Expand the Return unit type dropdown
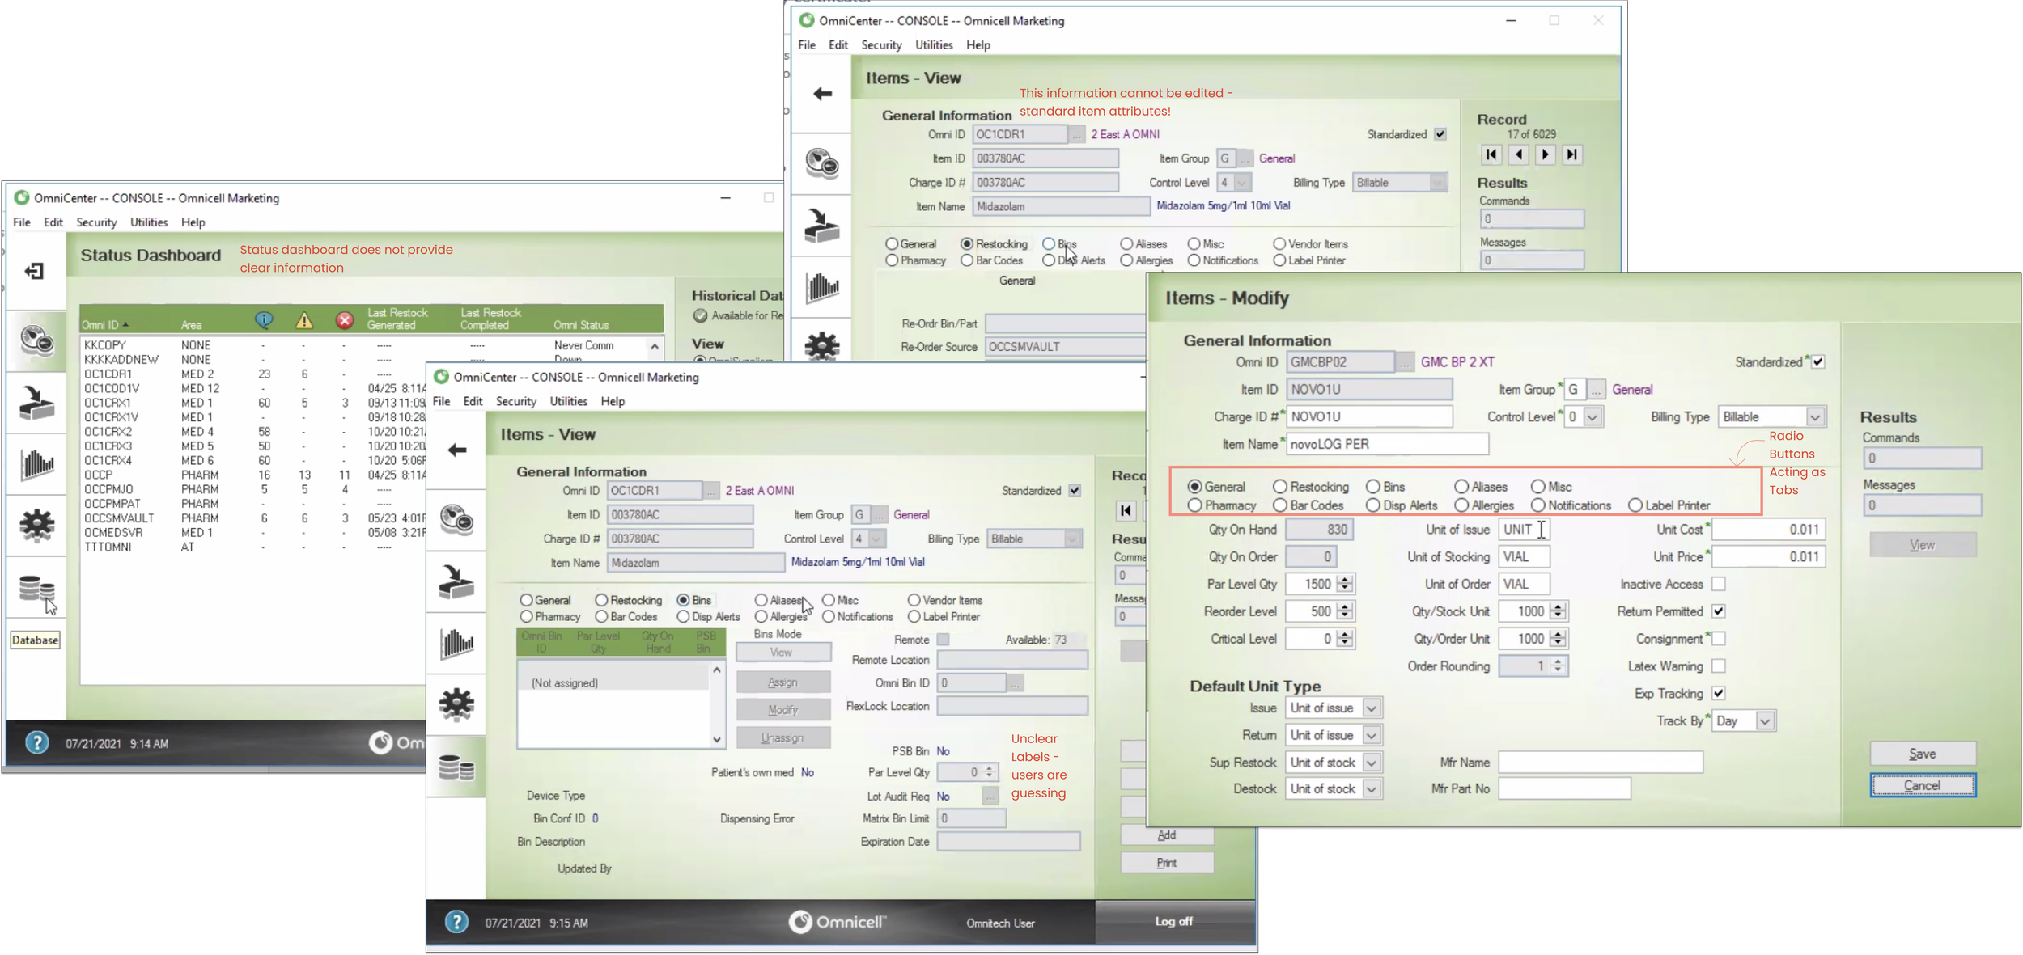This screenshot has height=955, width=2023. pos(1372,736)
